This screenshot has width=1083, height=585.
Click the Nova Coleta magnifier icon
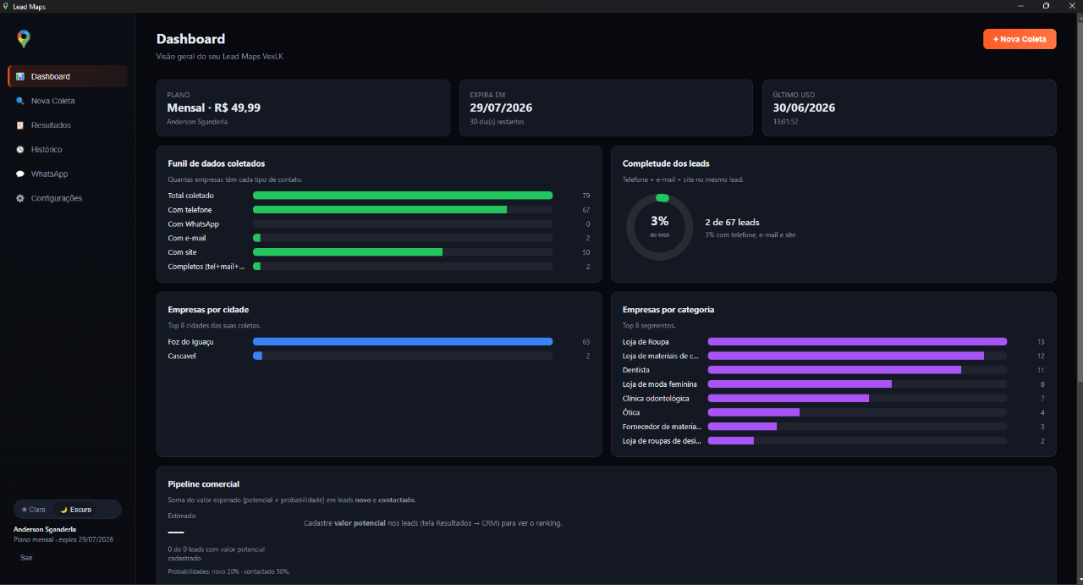tap(20, 101)
